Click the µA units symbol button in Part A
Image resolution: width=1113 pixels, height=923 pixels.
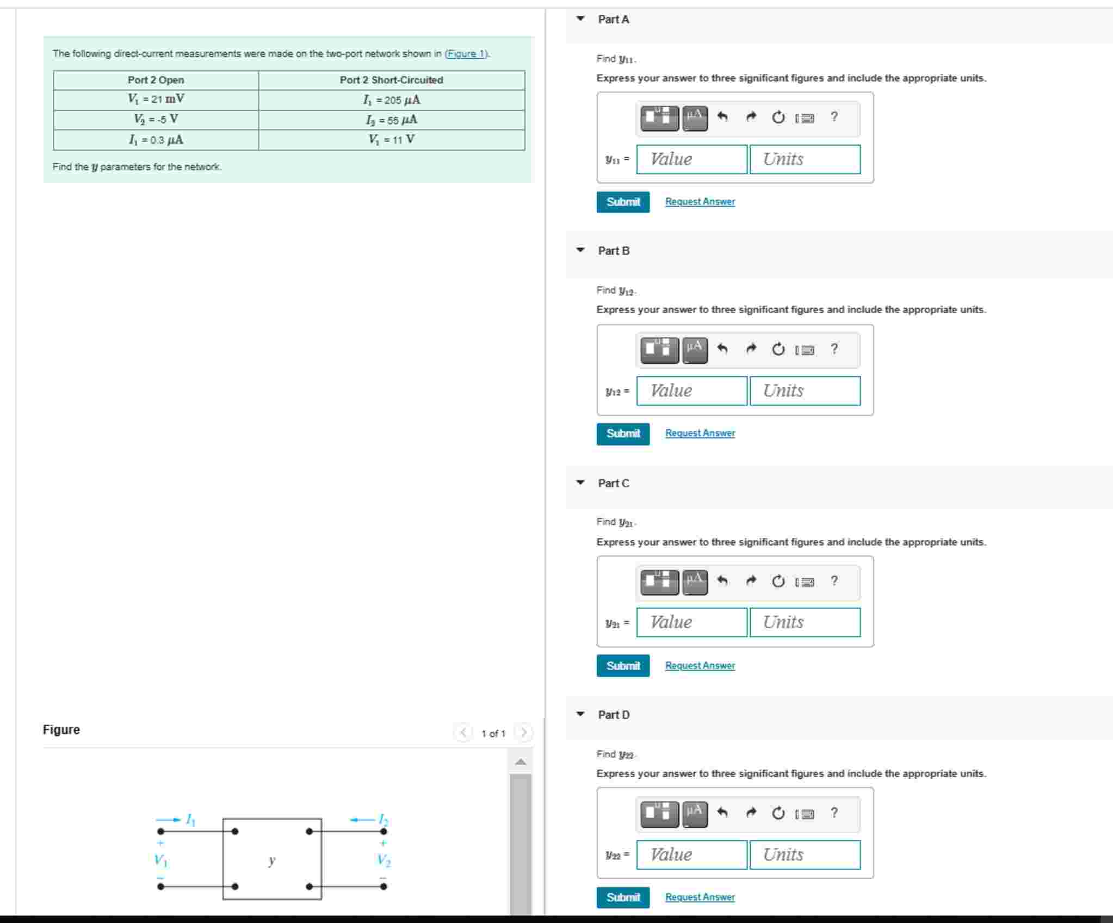click(x=695, y=118)
